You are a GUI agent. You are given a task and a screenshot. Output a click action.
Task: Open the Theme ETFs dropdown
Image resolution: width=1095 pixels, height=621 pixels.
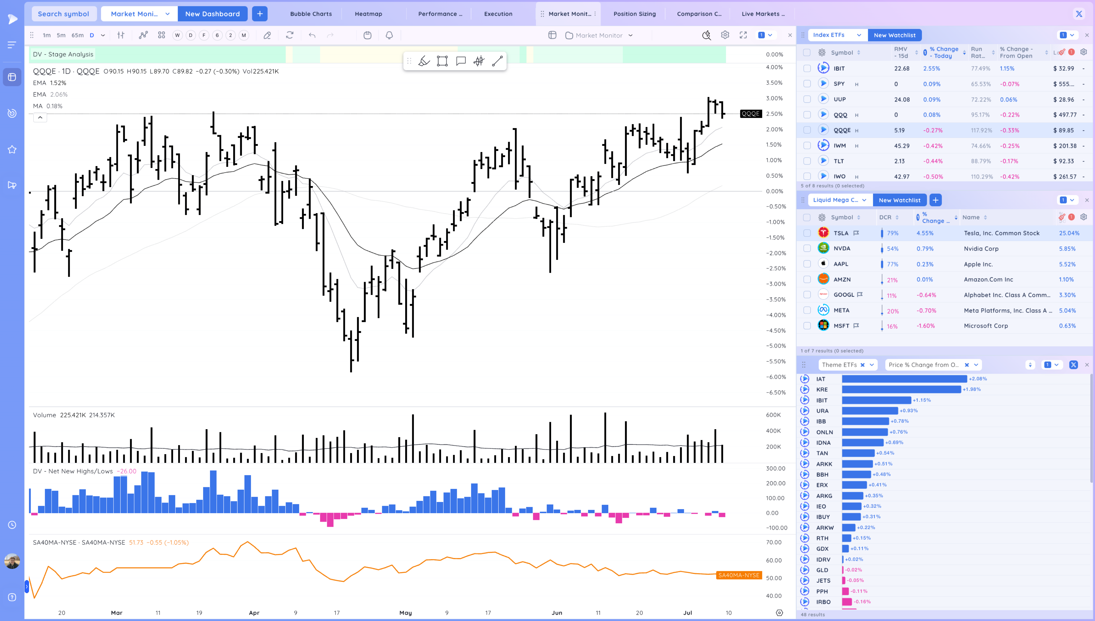871,365
